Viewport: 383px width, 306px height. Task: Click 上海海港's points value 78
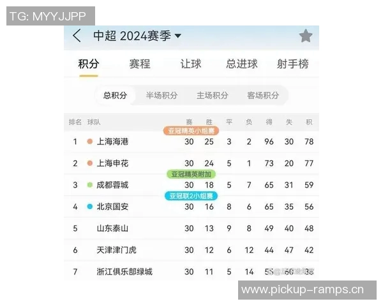coord(309,142)
